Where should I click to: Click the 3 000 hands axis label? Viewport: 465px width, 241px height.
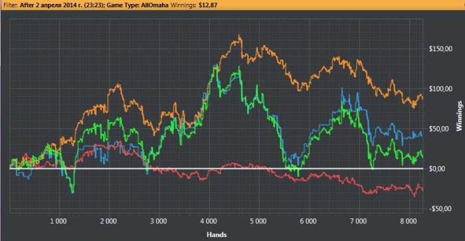tap(158, 221)
